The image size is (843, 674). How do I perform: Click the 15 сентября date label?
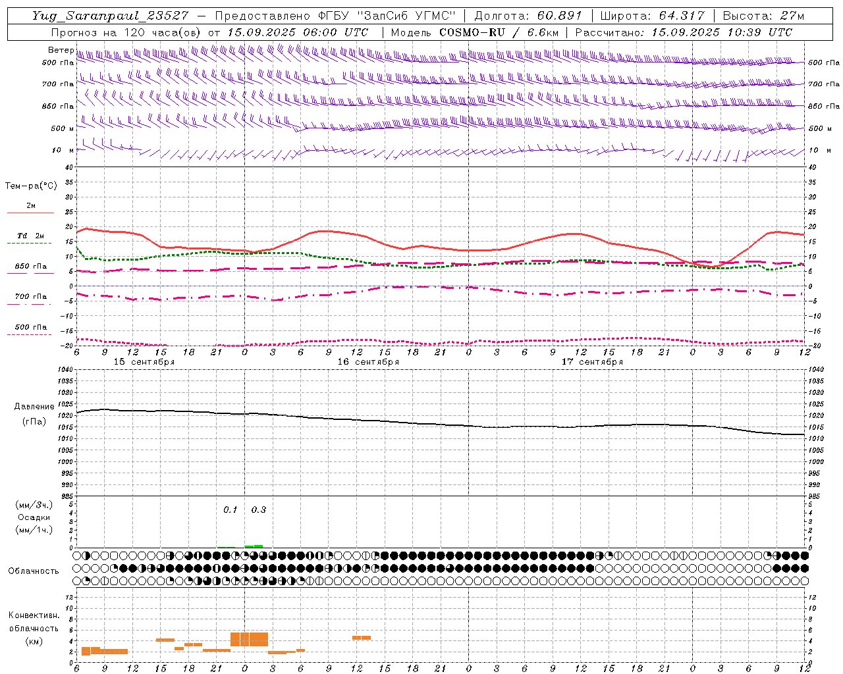(x=144, y=362)
